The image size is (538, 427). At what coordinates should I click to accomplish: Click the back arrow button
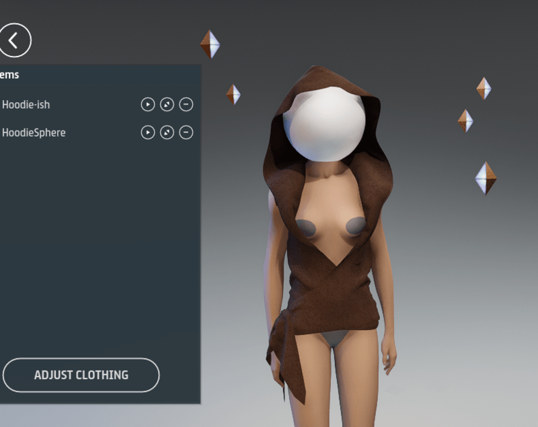[14, 40]
